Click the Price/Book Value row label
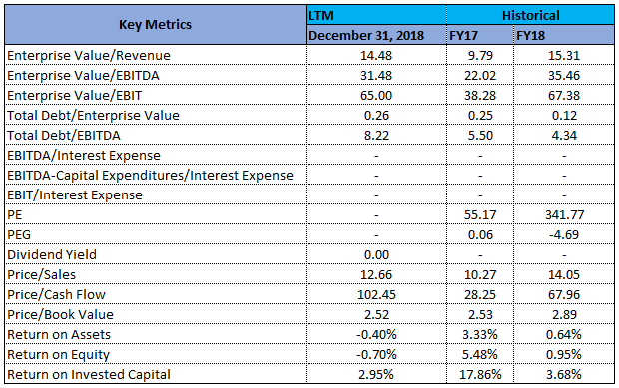The height and width of the screenshot is (388, 619). (60, 314)
